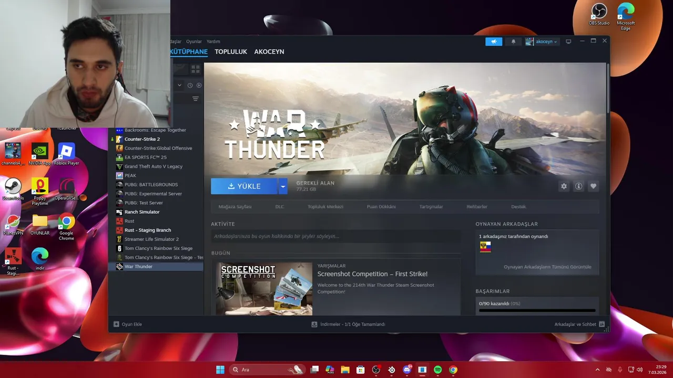Image resolution: width=673 pixels, height=378 pixels.
Task: Select PEAK in the game list
Action: 156,175
